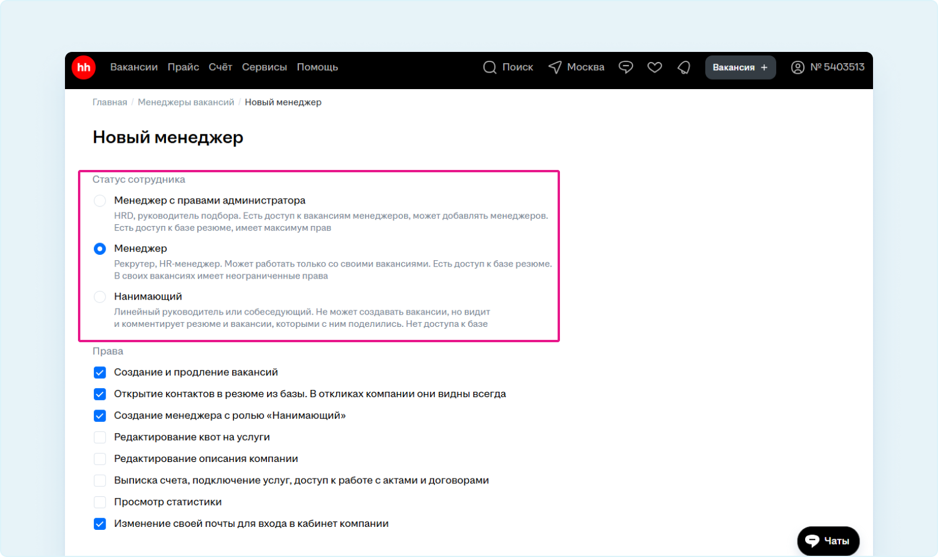Viewport: 938px width, 557px height.
Task: Click the HRD, руководитель подбора description text
Action: [x=331, y=222]
